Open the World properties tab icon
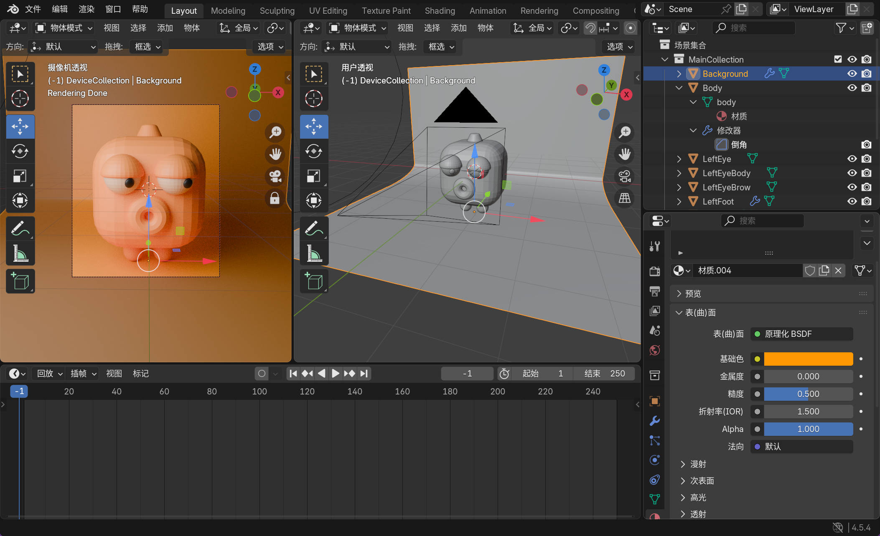The height and width of the screenshot is (536, 880). click(x=655, y=350)
